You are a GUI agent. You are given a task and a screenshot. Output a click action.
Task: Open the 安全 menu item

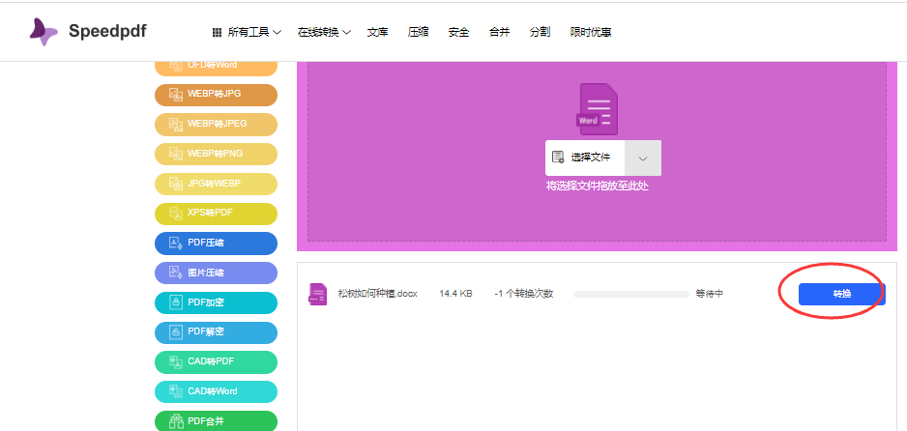click(458, 32)
